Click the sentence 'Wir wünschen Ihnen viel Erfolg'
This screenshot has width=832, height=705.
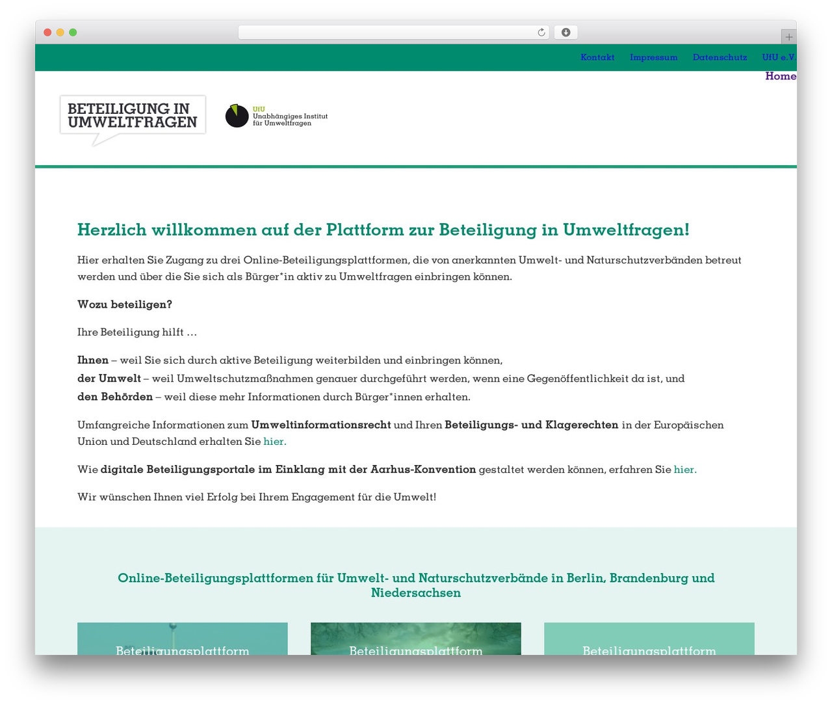(257, 498)
